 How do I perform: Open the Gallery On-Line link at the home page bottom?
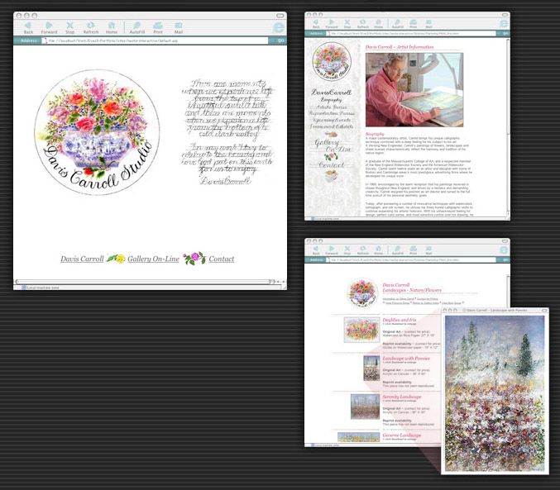pos(153,259)
